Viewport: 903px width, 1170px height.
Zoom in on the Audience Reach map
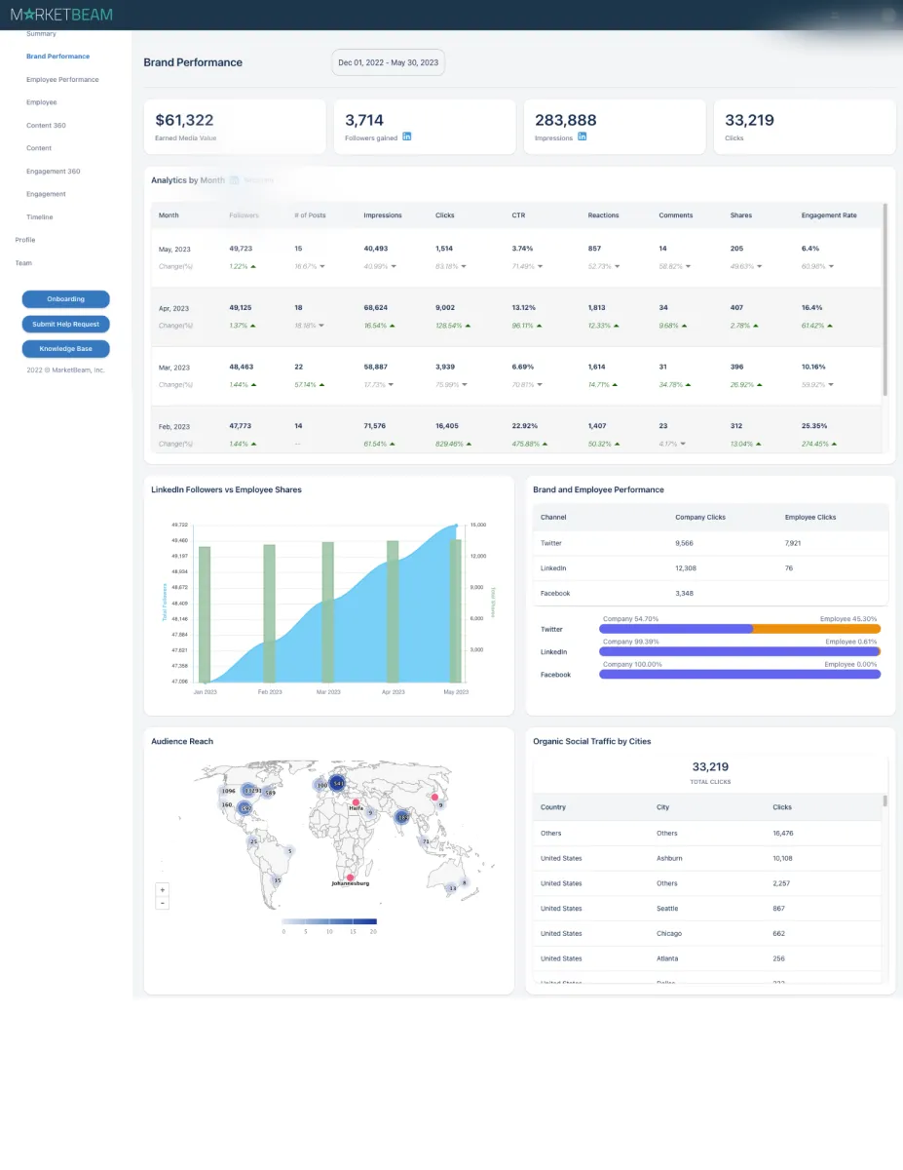[163, 889]
